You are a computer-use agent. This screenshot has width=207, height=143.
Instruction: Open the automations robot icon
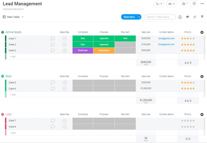click(x=172, y=4)
